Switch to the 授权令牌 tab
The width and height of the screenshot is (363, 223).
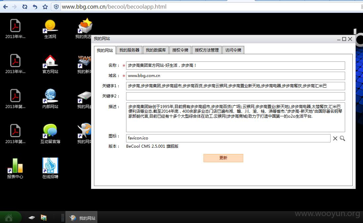click(180, 50)
